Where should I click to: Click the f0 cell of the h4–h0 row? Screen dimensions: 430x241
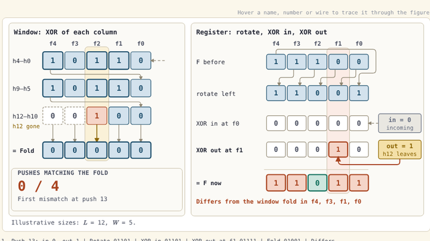(141, 60)
